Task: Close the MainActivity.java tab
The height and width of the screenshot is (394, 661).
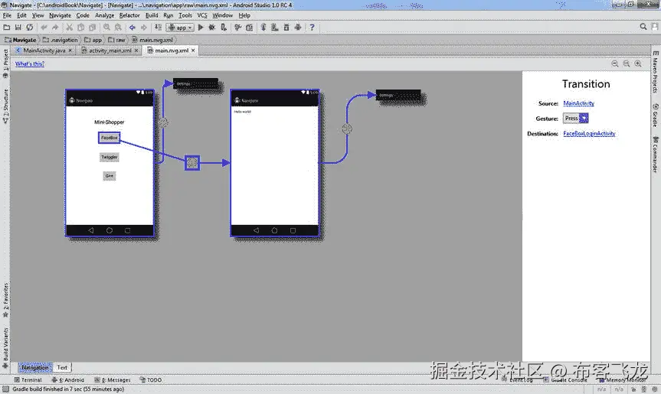Action: (70, 50)
